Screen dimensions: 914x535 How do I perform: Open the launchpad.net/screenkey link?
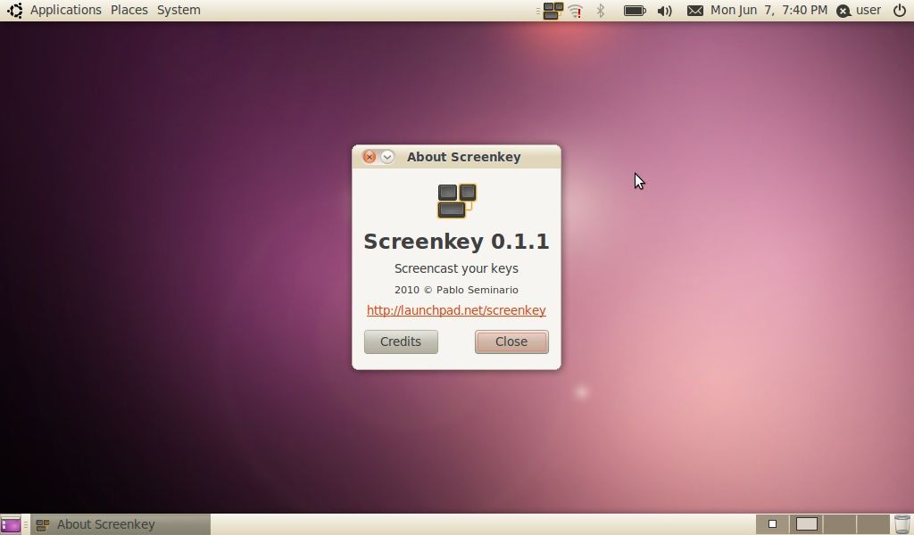click(456, 310)
